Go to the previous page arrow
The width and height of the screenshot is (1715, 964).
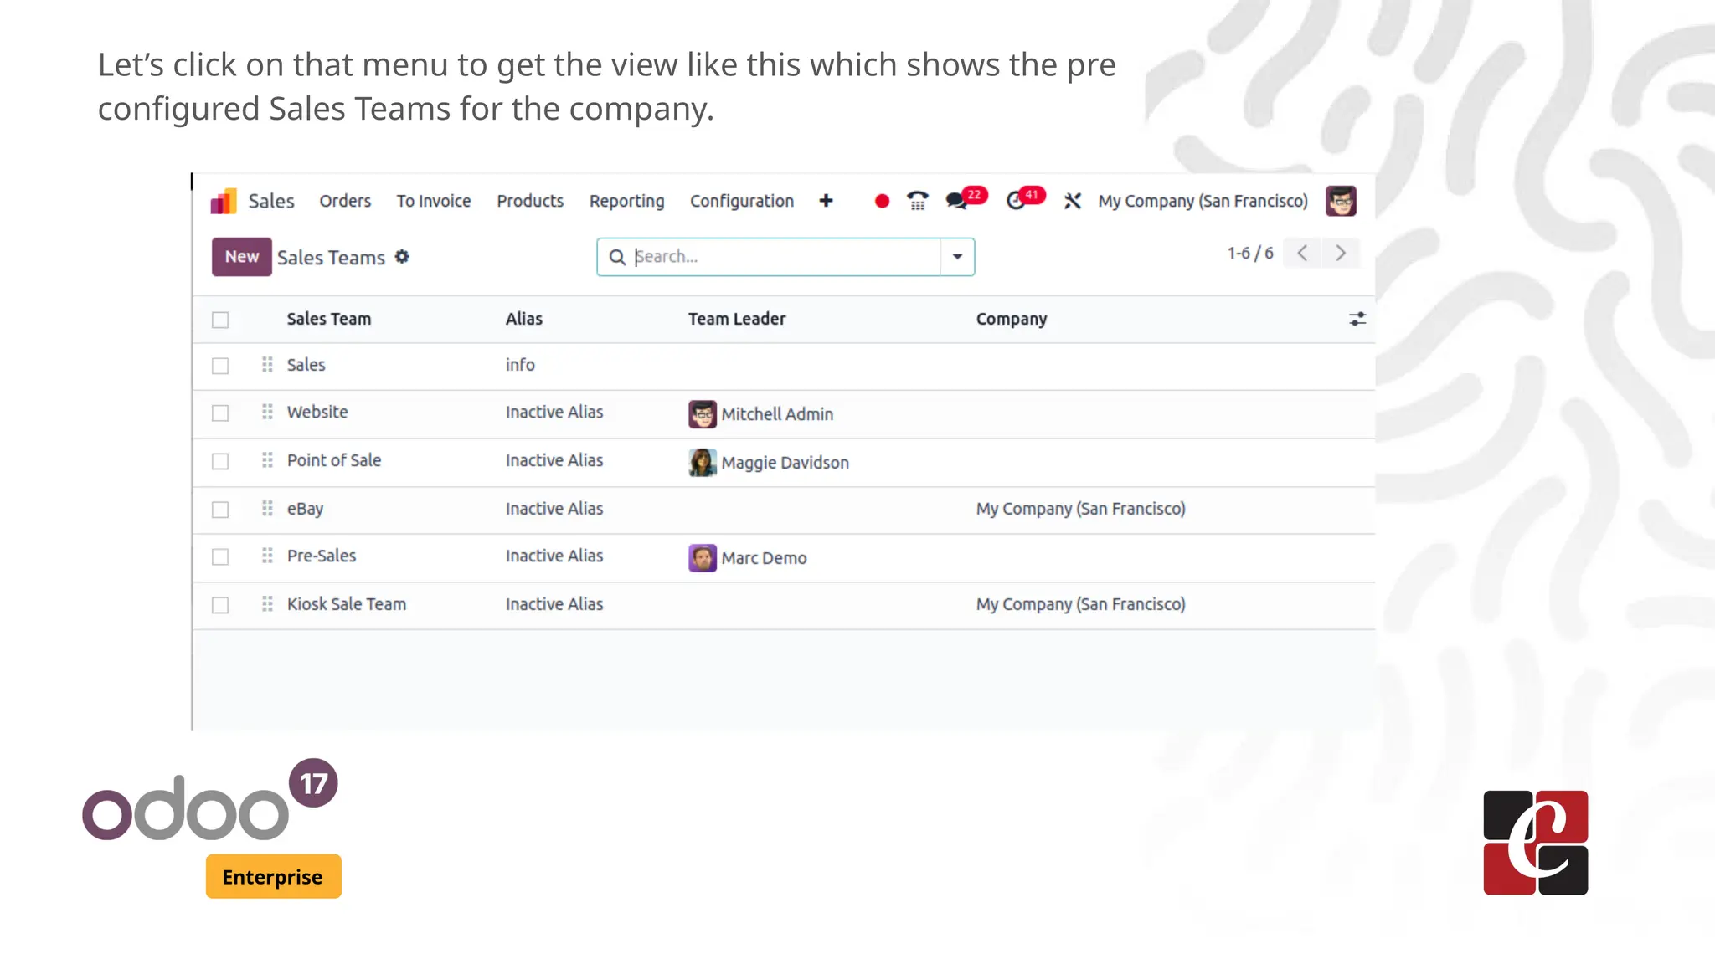[1302, 253]
